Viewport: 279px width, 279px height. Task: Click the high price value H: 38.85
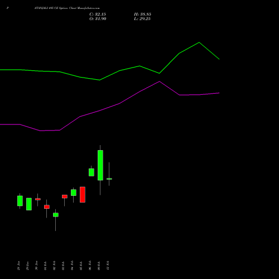[142, 15]
